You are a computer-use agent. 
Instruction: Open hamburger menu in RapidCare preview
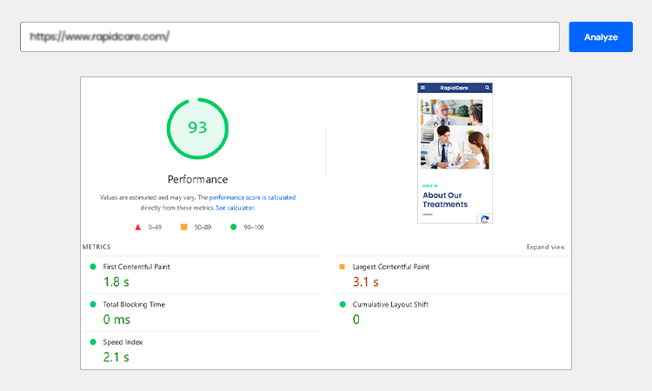[423, 88]
